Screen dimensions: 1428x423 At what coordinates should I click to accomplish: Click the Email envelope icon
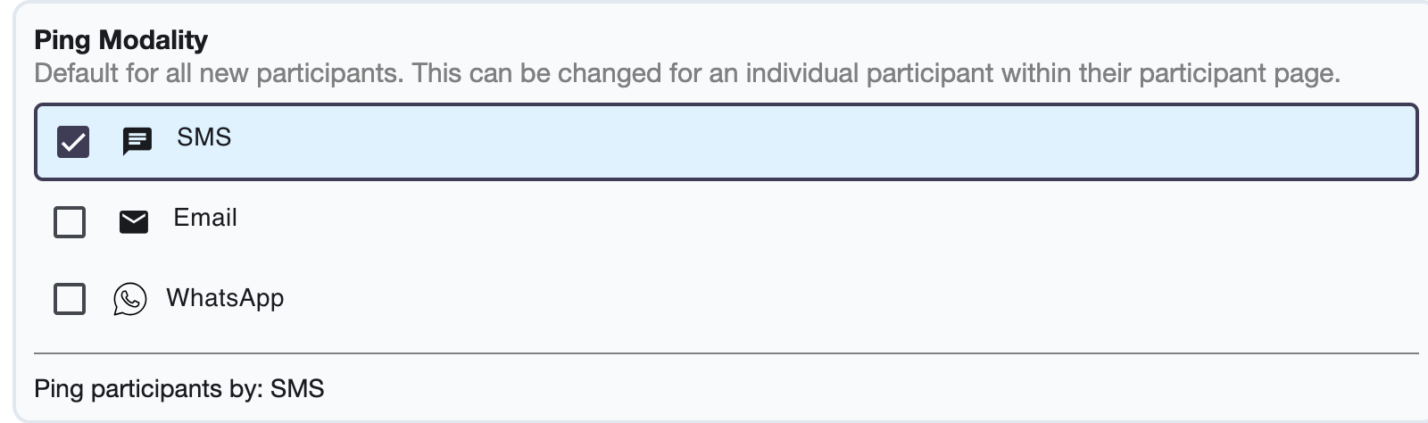tap(134, 221)
